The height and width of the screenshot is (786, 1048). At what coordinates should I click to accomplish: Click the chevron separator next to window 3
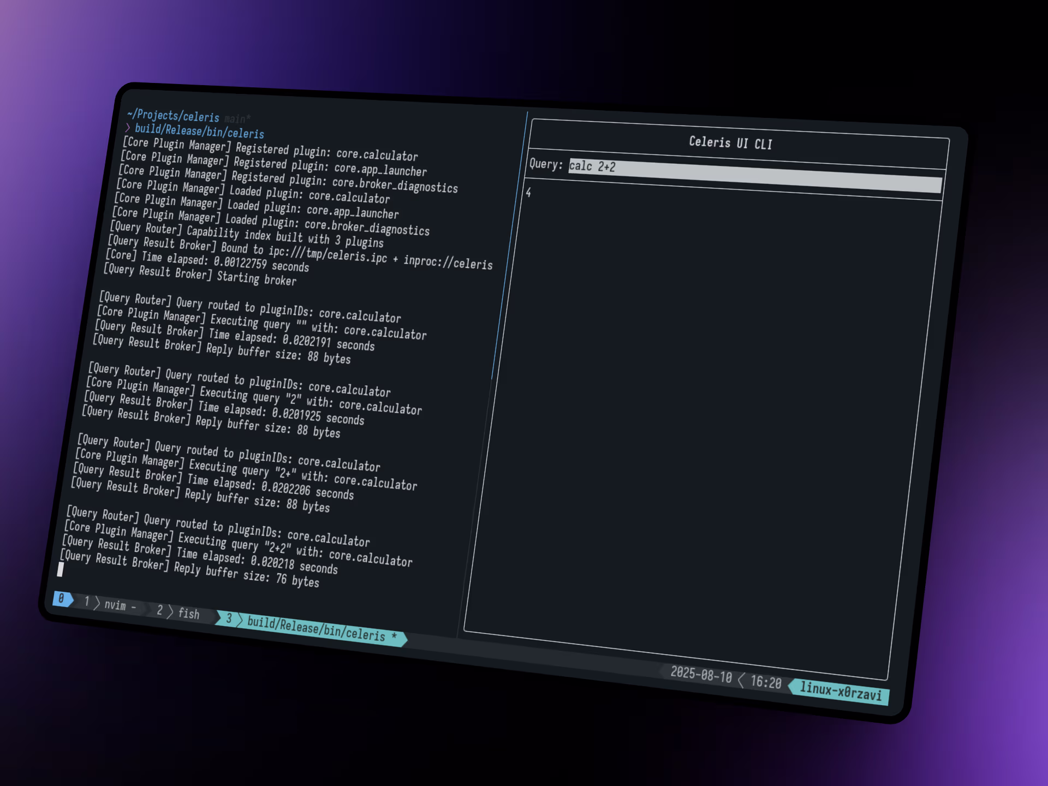pos(239,620)
